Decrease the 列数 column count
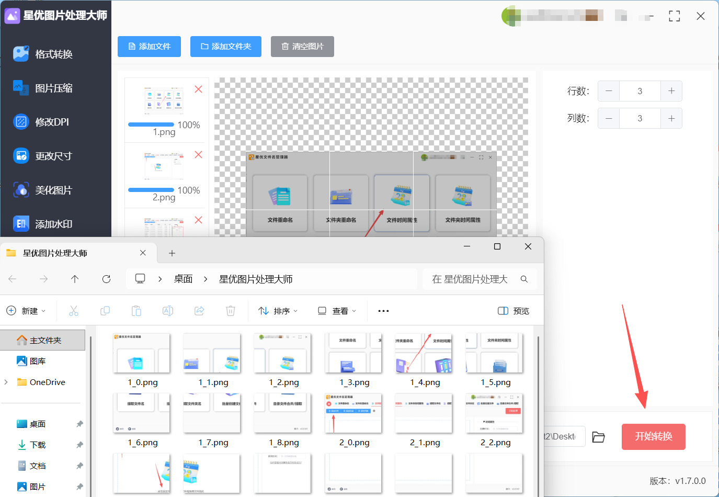The width and height of the screenshot is (719, 497). pos(609,118)
